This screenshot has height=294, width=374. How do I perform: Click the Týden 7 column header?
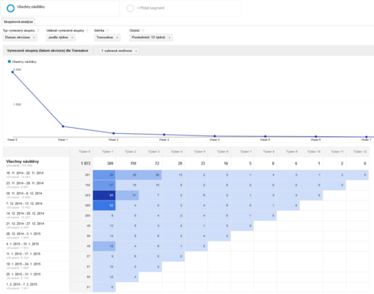click(x=242, y=152)
